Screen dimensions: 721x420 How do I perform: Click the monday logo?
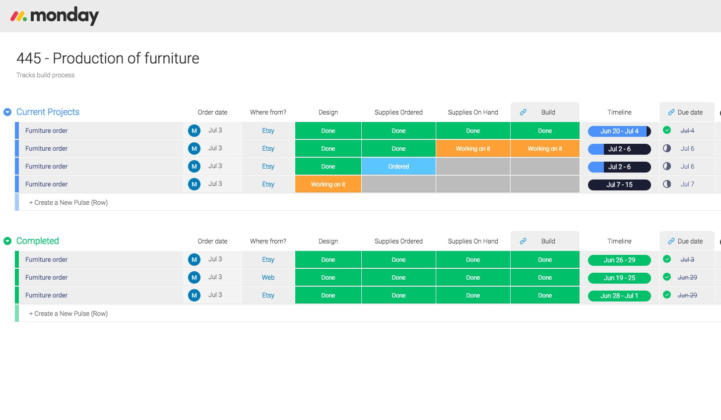click(x=55, y=16)
